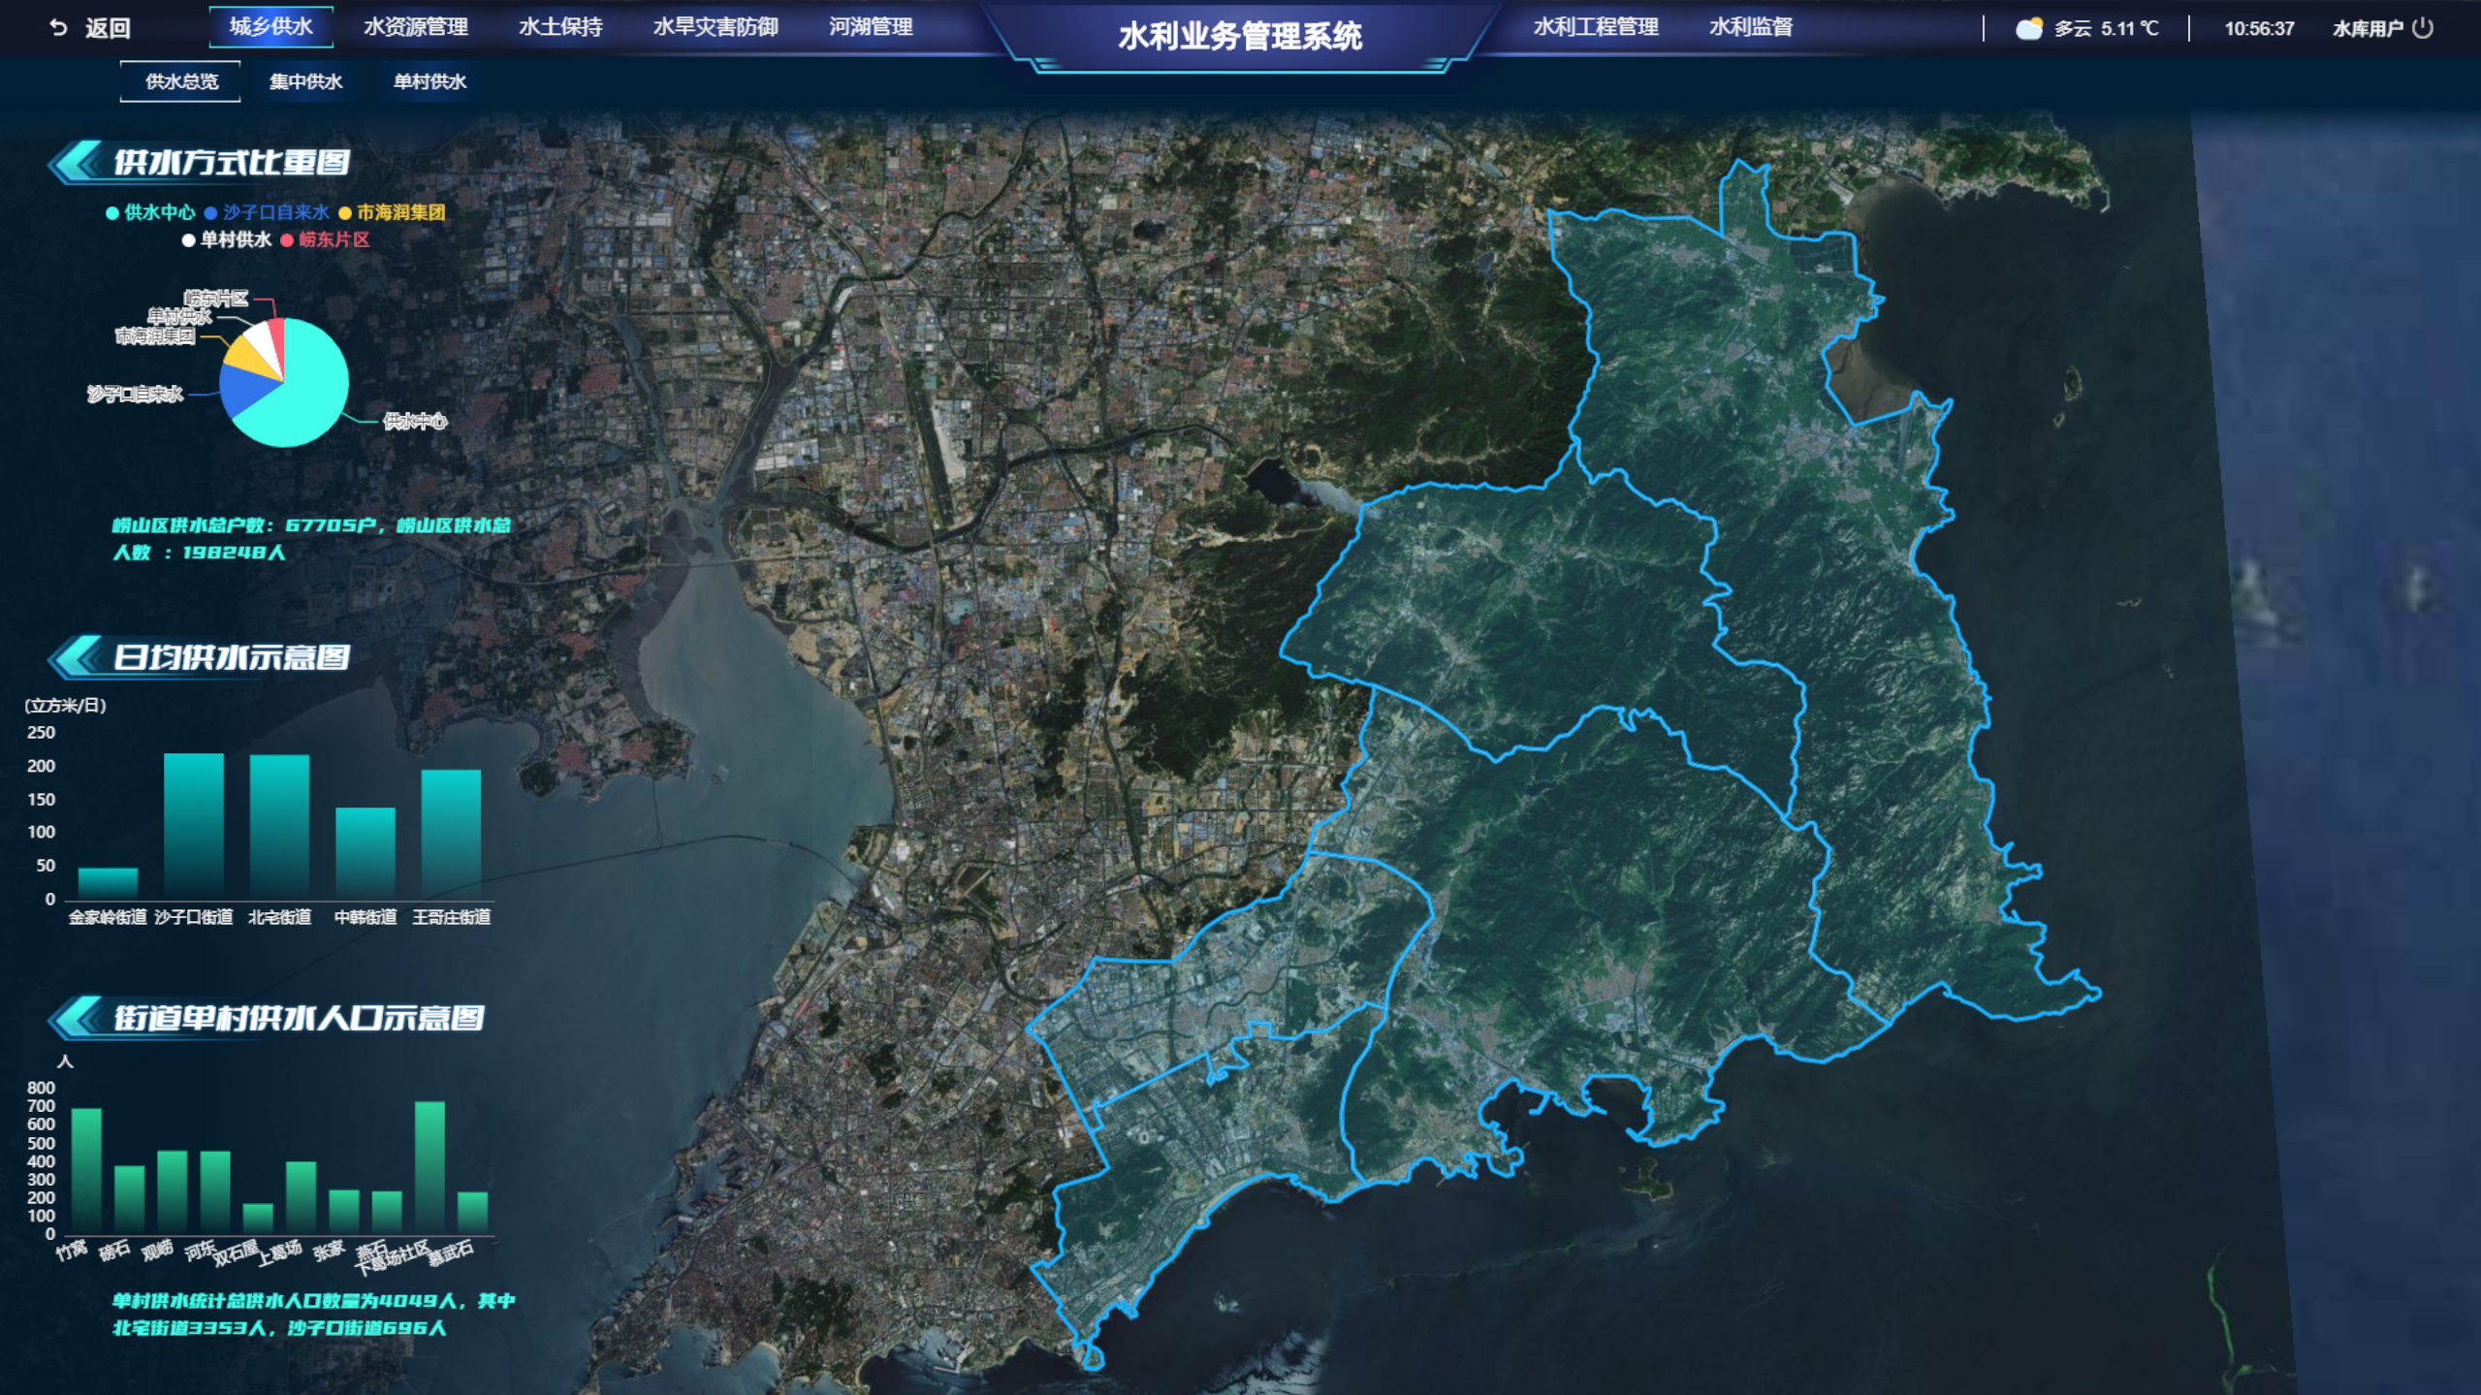Click the 返回 back button
The image size is (2481, 1395).
(x=108, y=28)
